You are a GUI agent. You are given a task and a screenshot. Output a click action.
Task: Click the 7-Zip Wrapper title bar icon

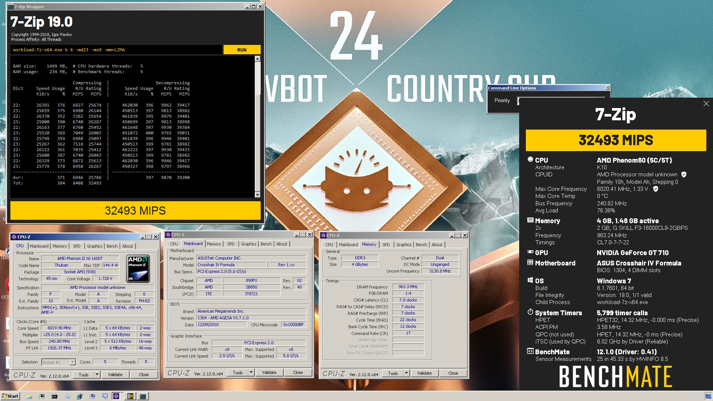click(x=10, y=7)
